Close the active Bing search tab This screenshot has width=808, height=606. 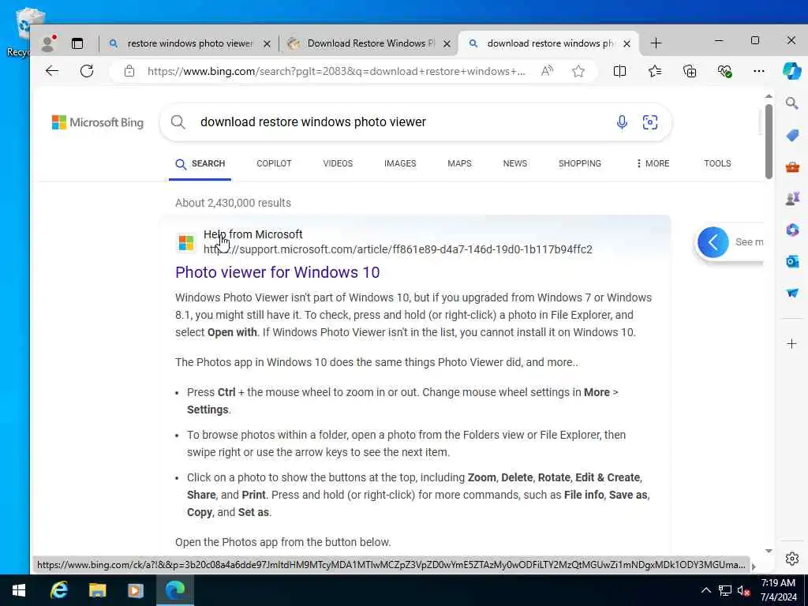coord(627,44)
